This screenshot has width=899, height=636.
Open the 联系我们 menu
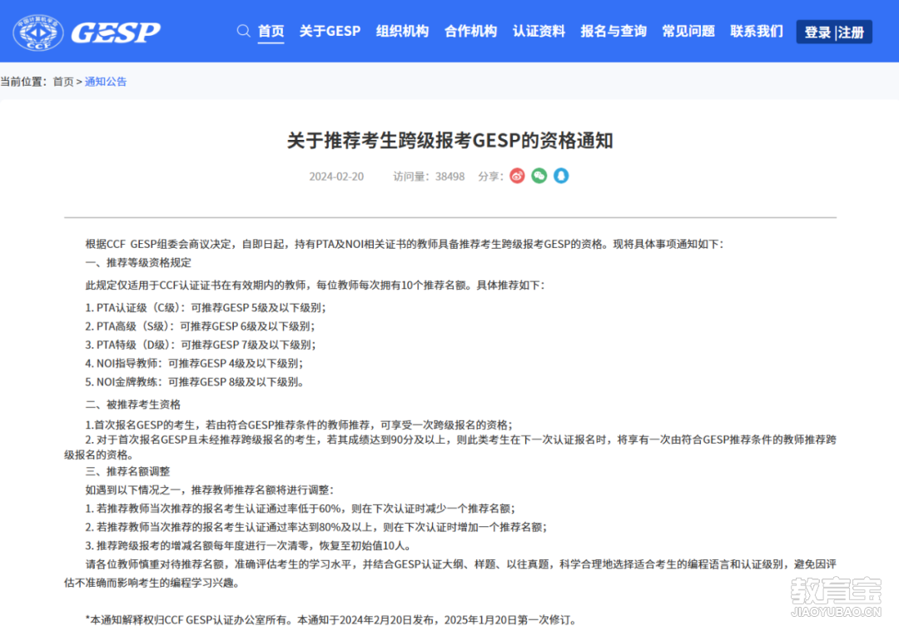coord(757,31)
